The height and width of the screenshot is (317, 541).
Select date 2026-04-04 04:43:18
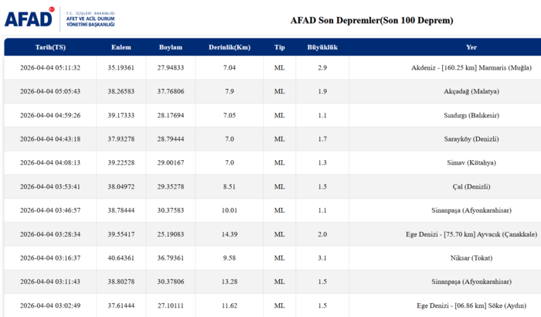point(50,139)
